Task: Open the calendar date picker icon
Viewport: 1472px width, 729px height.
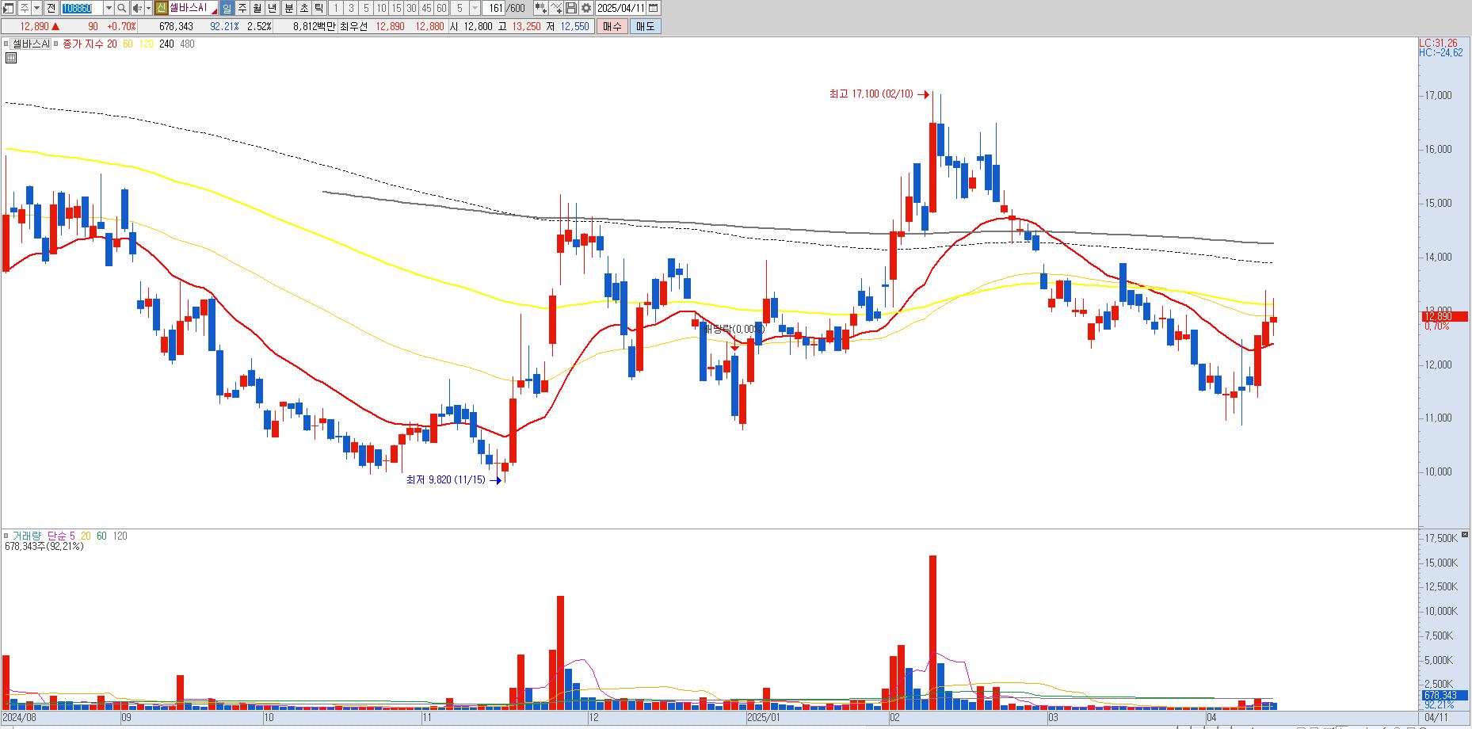Action: 654,8
